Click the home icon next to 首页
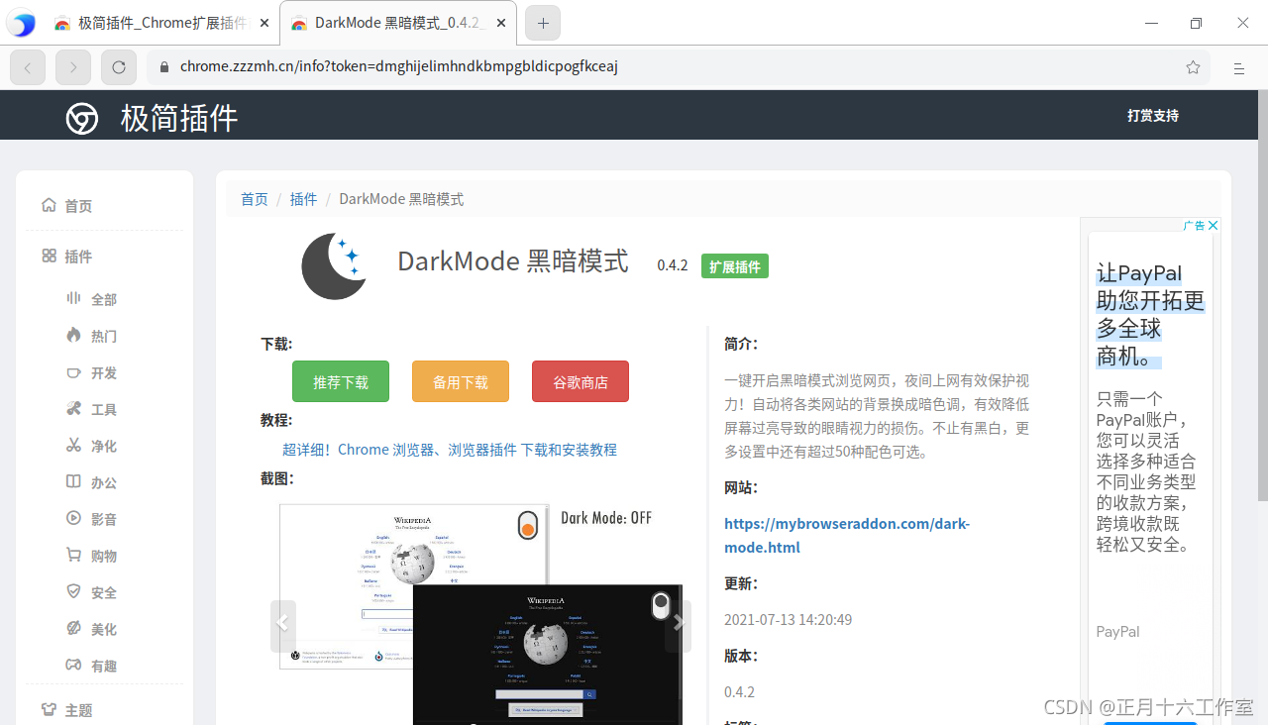Viewport: 1268px width, 725px height. (x=49, y=205)
